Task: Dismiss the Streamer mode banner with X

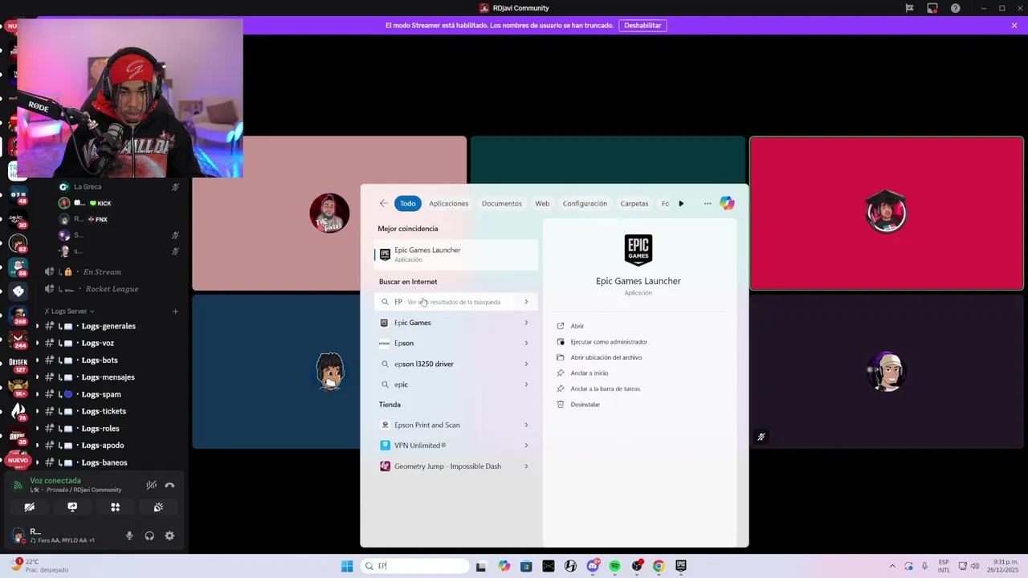Action: coord(1014,26)
